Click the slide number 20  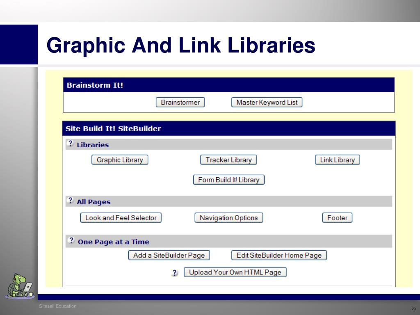pos(413,309)
